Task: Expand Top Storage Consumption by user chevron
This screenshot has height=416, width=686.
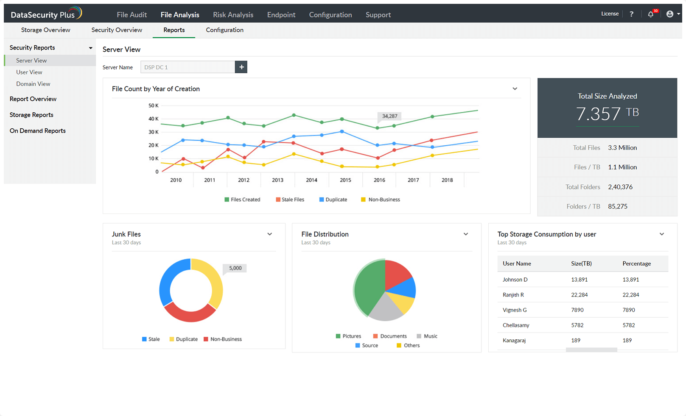Action: tap(661, 234)
